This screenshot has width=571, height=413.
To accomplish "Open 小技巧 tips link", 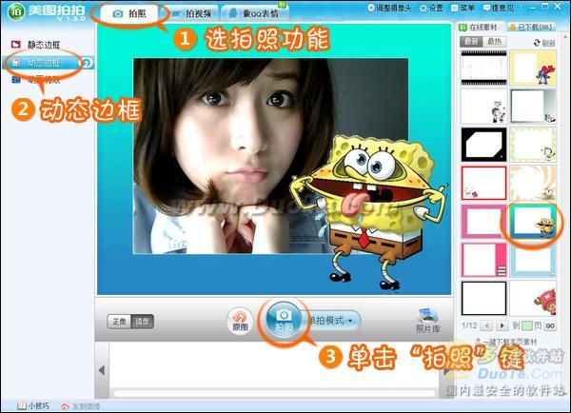I will [34, 405].
